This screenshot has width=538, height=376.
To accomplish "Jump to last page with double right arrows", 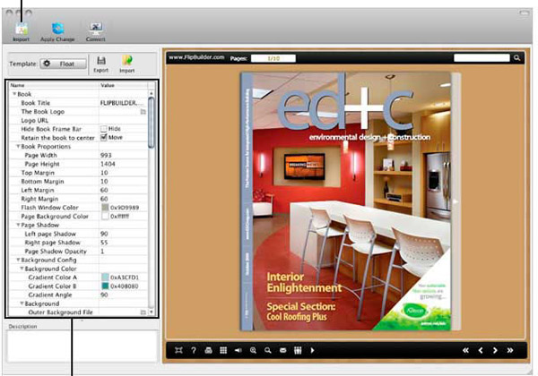I will pos(510,350).
